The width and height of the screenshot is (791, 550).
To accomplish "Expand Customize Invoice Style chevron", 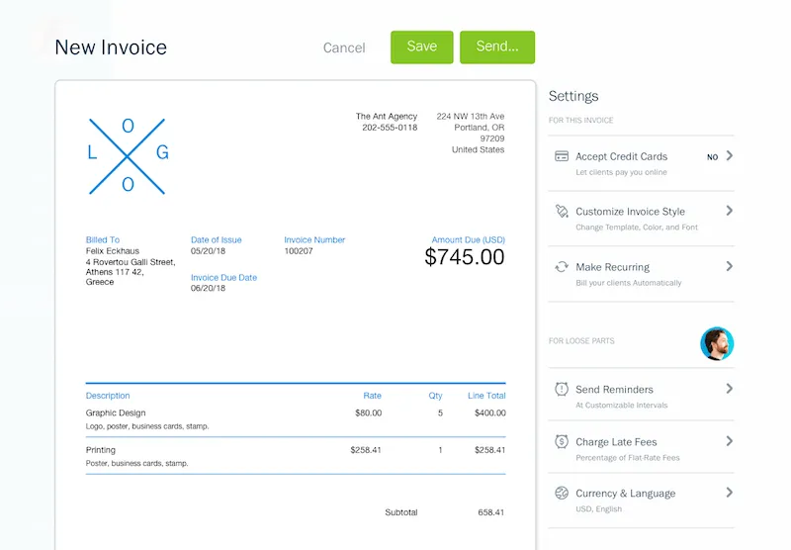I will [x=730, y=211].
